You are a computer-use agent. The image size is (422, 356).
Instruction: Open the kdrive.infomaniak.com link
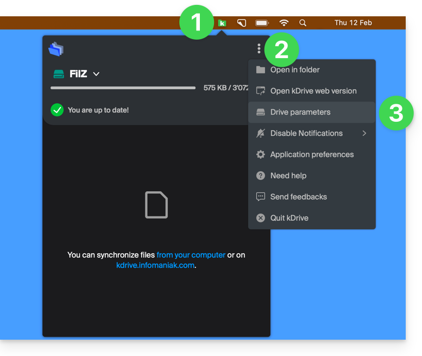click(x=155, y=265)
